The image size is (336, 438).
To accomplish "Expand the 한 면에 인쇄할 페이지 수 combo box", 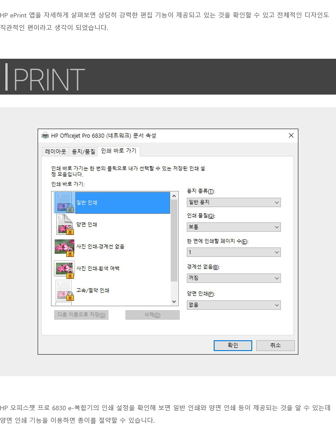I will click(233, 252).
